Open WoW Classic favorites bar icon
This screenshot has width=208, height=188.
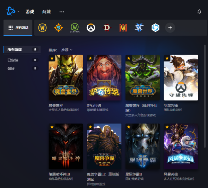pos(75,28)
